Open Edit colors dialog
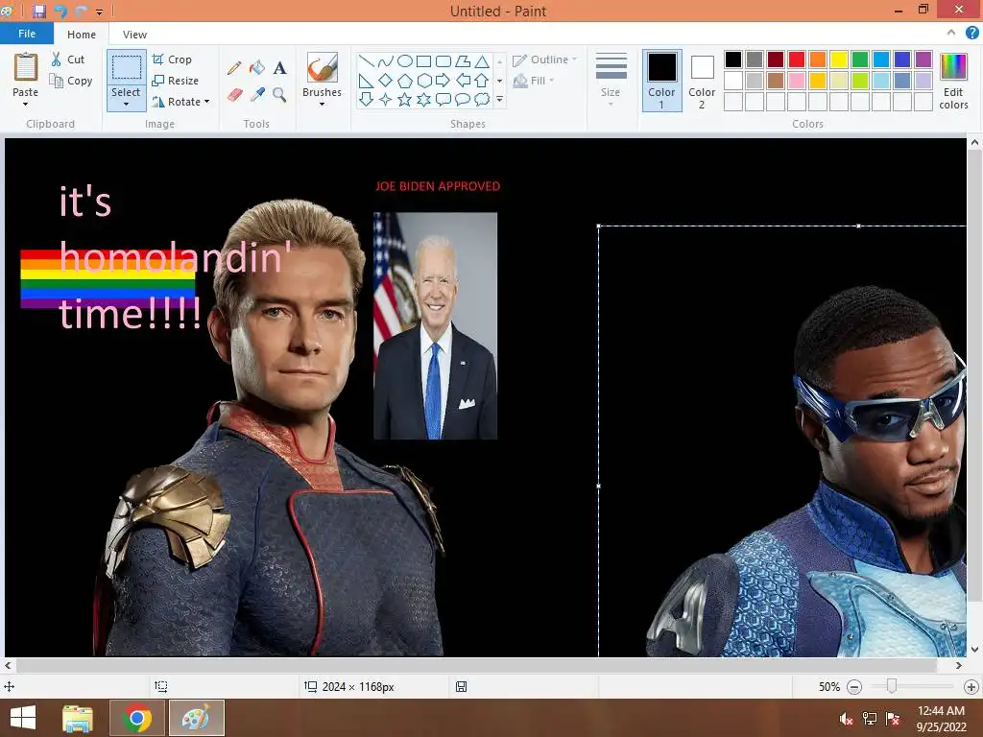The width and height of the screenshot is (983, 737). point(953,81)
